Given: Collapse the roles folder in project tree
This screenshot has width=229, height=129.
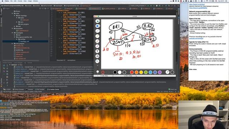Looking at the screenshot, I should (13, 14).
